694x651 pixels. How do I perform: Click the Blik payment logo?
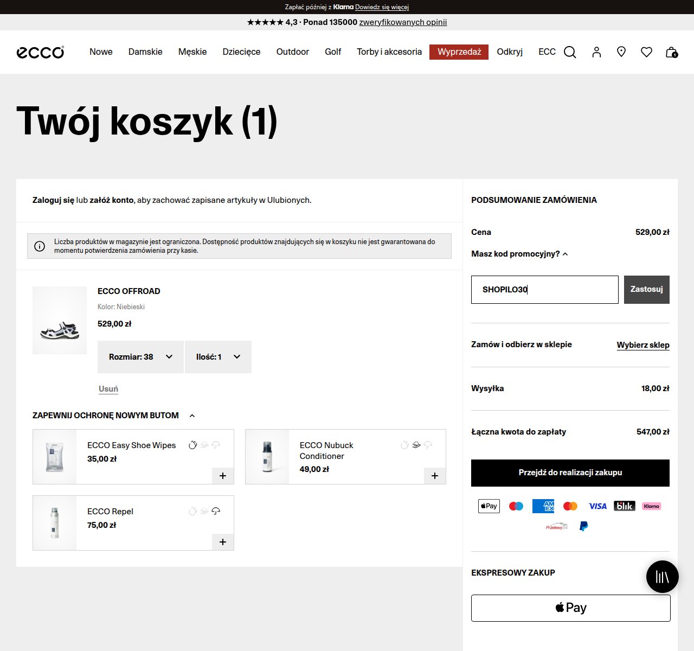[625, 506]
